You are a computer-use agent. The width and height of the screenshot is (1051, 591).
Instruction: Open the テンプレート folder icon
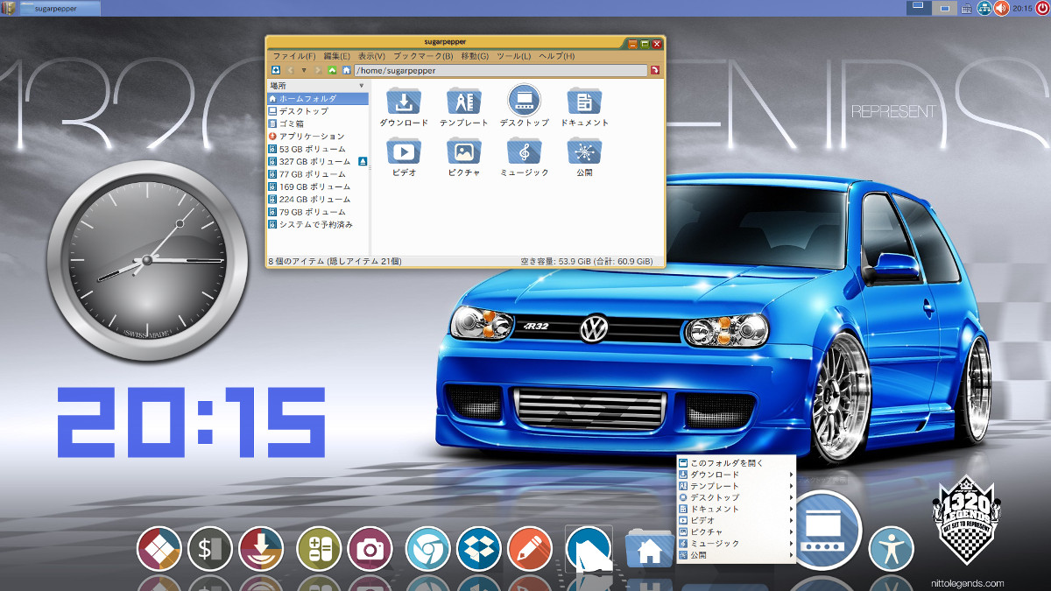pyautogui.click(x=464, y=101)
